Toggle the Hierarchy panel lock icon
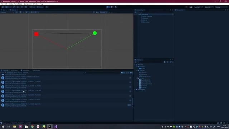Image resolution: width=229 pixels, height=129 pixels. point(170,10)
